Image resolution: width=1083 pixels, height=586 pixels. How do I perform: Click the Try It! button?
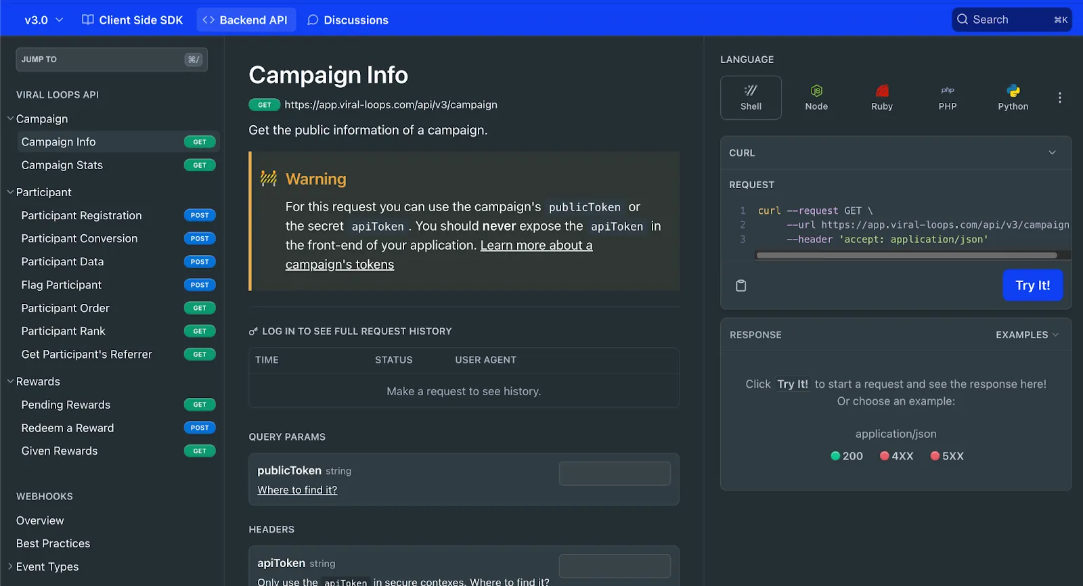click(x=1032, y=286)
